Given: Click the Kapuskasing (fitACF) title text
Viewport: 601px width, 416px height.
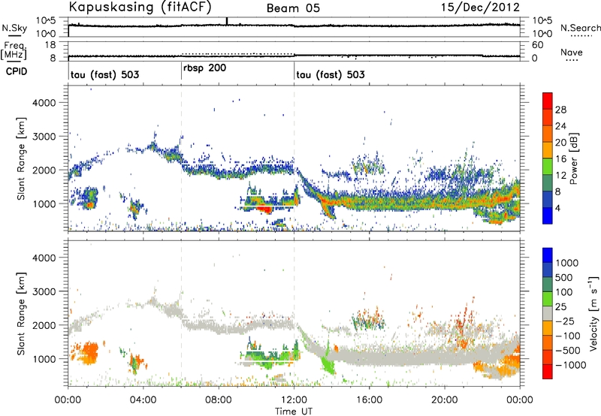Looking at the screenshot, I should (x=140, y=8).
